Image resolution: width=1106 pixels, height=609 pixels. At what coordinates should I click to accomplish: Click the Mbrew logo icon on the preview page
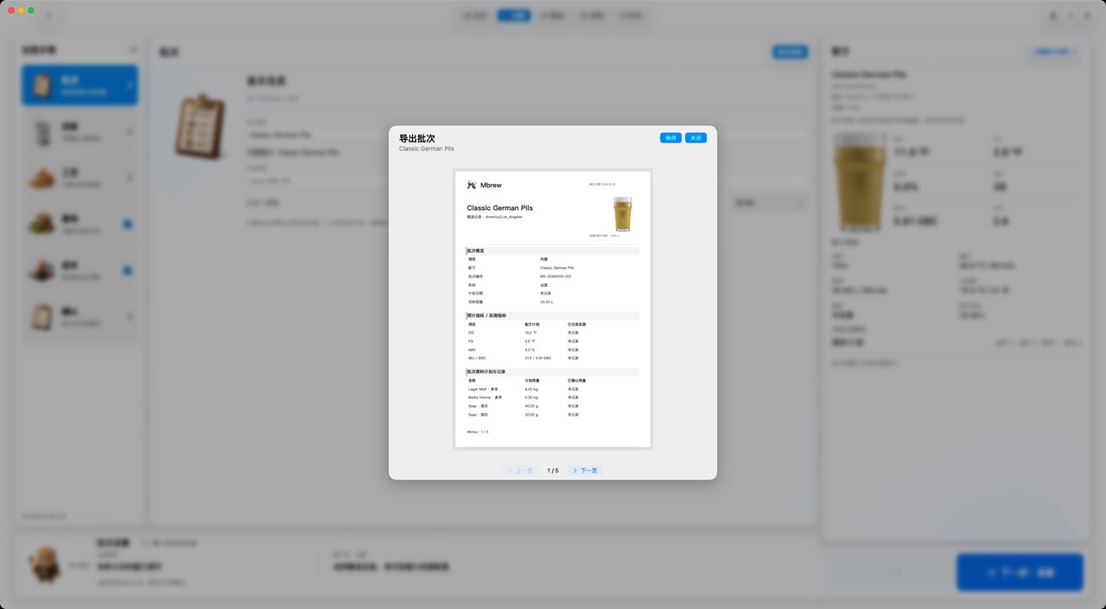tap(472, 184)
